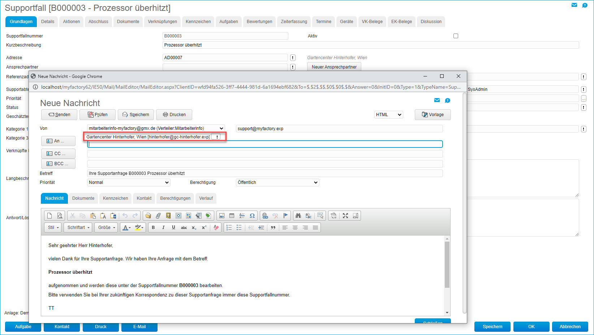Paste as plain text in editor
The width and height of the screenshot is (594, 335).
click(103, 216)
